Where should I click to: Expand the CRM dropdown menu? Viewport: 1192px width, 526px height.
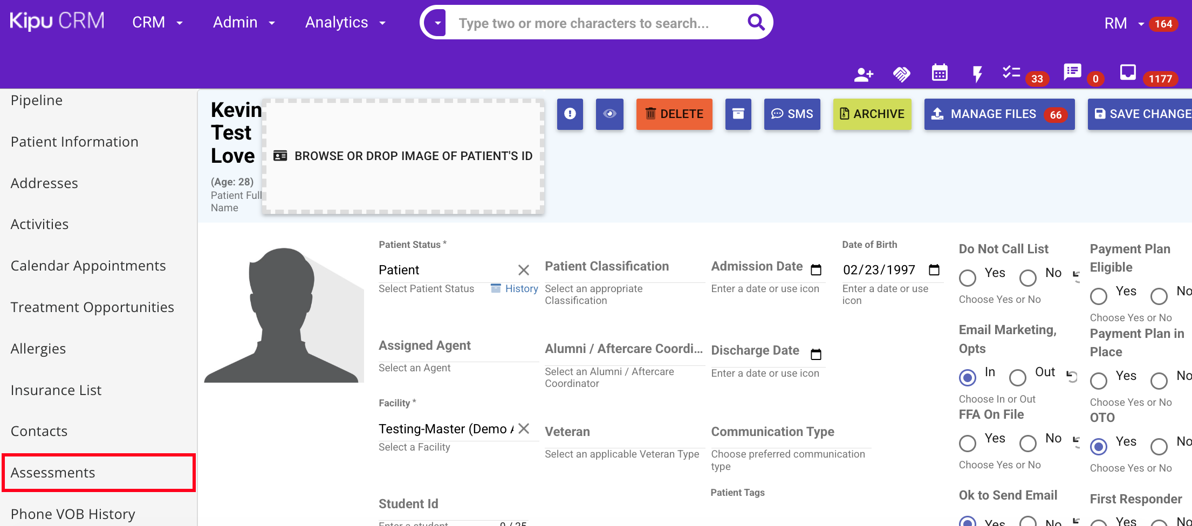coord(157,23)
